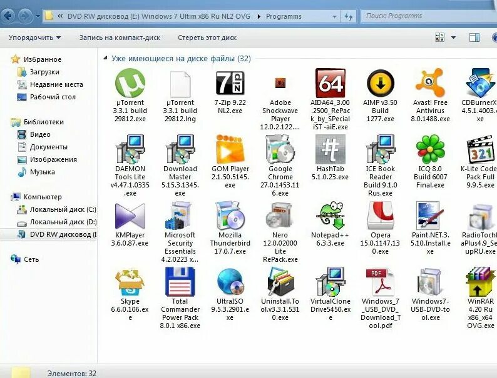This screenshot has height=378, width=497.
Task: Click the DVD RW дисковод (E:) breadcrumb segment
Action: pyautogui.click(x=159, y=16)
